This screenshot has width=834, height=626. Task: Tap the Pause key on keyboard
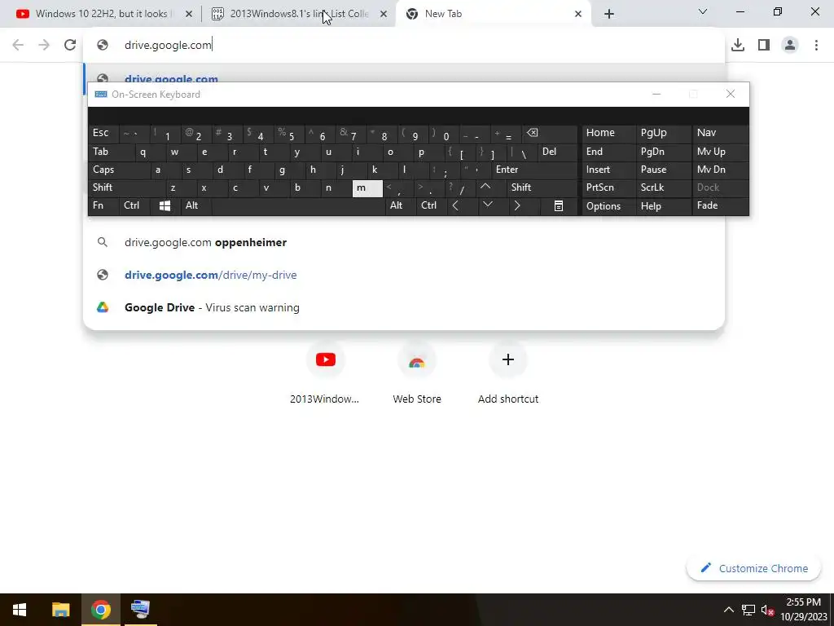[663, 170]
